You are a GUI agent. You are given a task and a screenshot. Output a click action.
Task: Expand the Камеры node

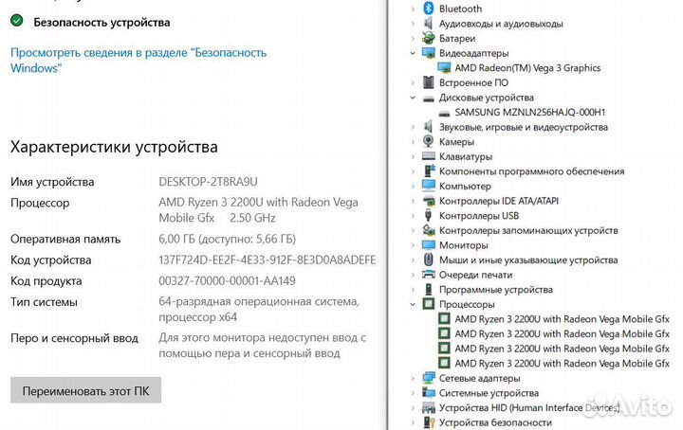(x=413, y=141)
